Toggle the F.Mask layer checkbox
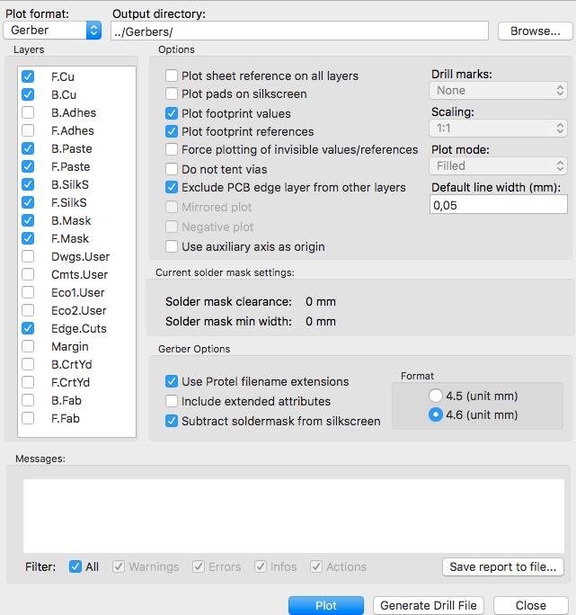 pos(28,238)
